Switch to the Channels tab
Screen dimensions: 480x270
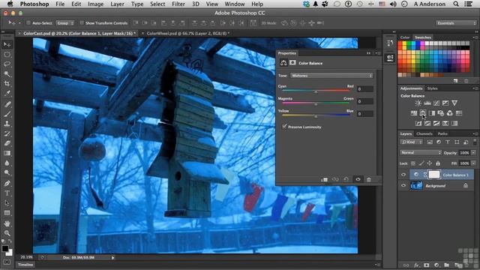(x=424, y=133)
